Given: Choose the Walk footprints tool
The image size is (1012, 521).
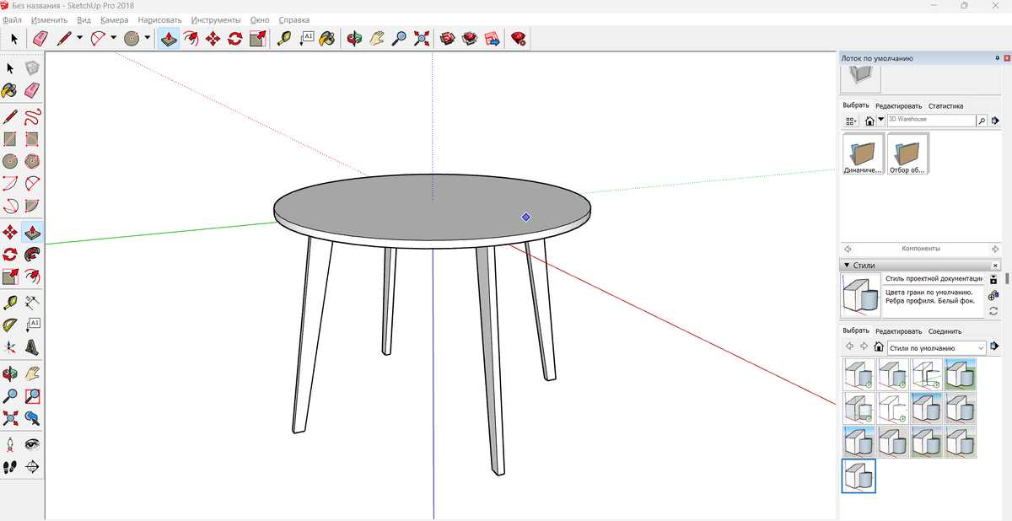Looking at the screenshot, I should click(x=10, y=466).
